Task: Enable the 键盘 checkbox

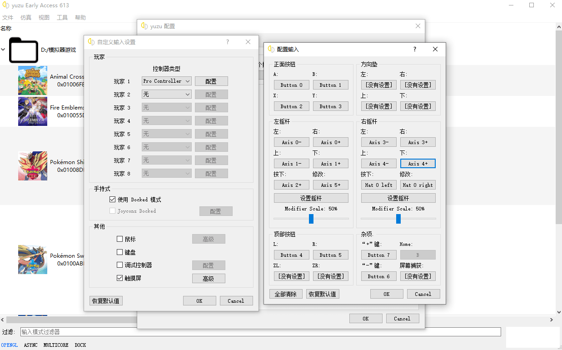Action: (120, 252)
